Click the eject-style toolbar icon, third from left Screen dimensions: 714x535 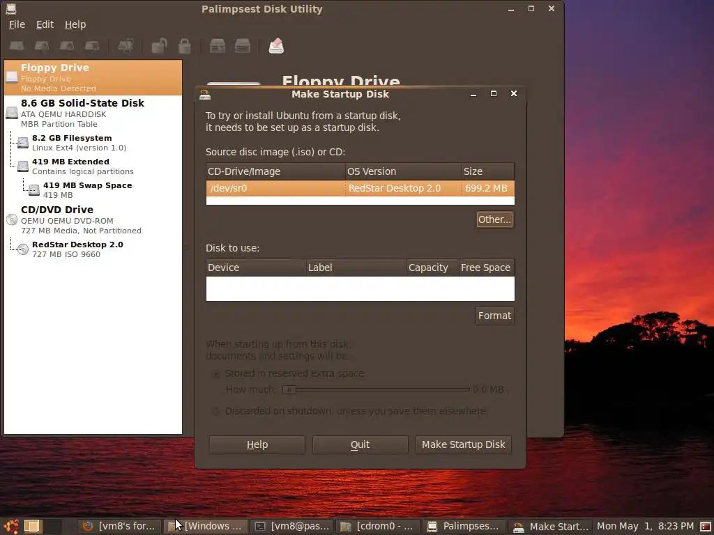coord(67,46)
